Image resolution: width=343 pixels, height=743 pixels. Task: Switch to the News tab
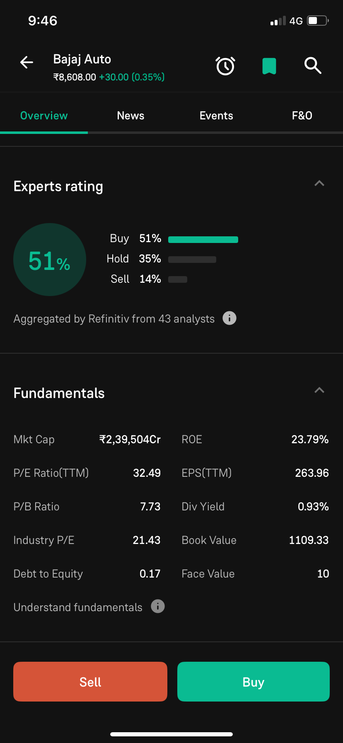pos(130,116)
